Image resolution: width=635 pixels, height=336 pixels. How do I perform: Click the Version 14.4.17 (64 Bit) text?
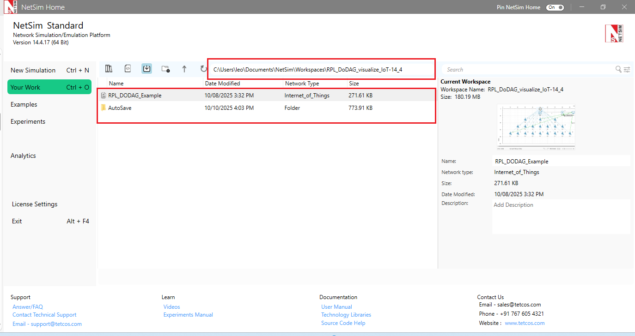pyautogui.click(x=41, y=42)
